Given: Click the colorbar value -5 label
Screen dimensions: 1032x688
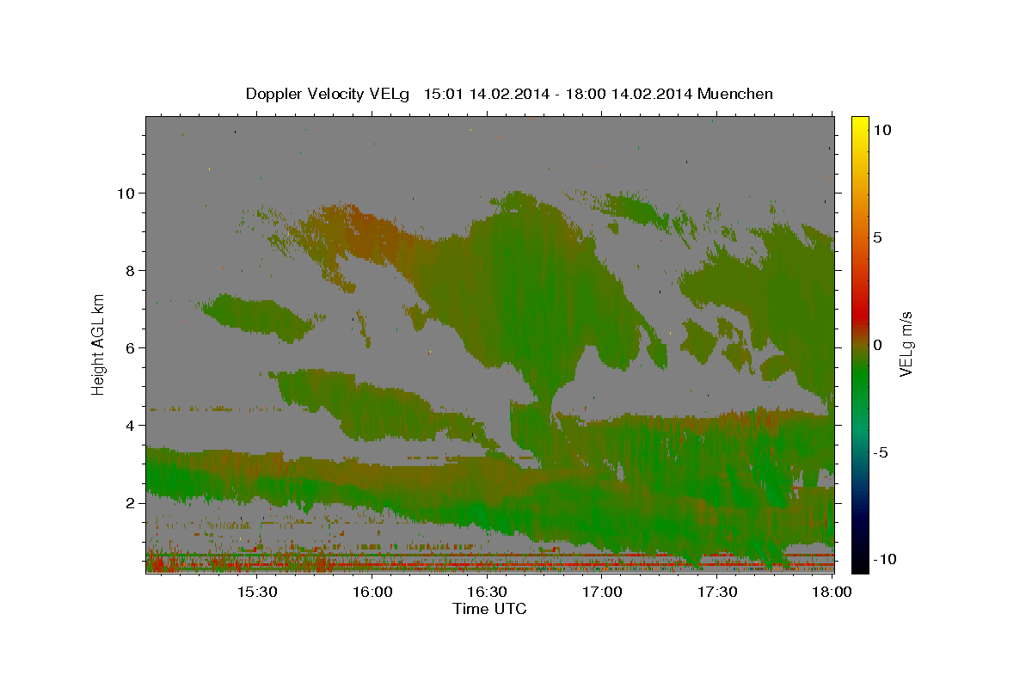Looking at the screenshot, I should [x=881, y=452].
